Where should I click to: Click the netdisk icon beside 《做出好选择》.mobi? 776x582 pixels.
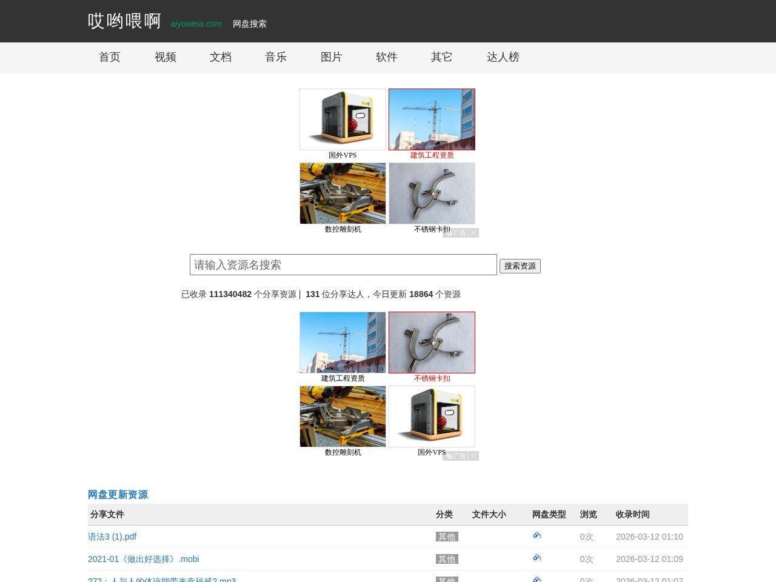[537, 558]
